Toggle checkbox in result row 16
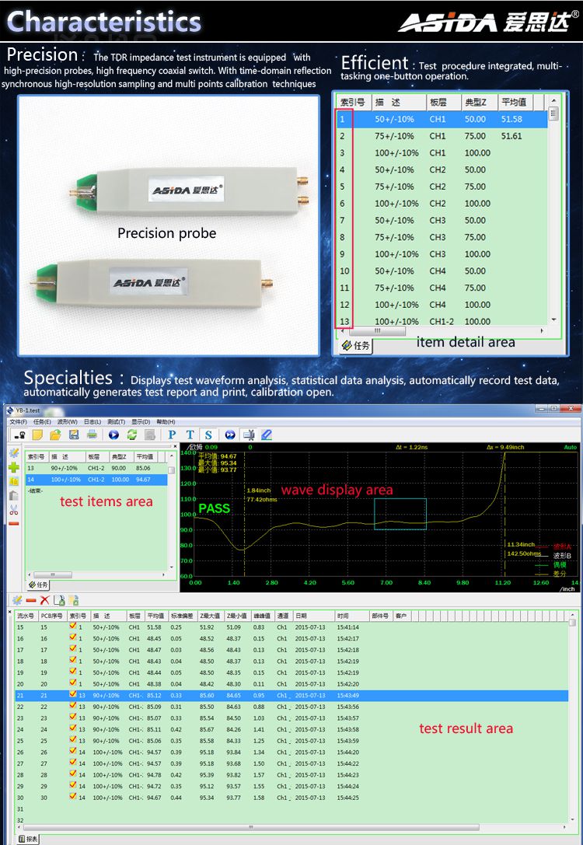 (73, 637)
